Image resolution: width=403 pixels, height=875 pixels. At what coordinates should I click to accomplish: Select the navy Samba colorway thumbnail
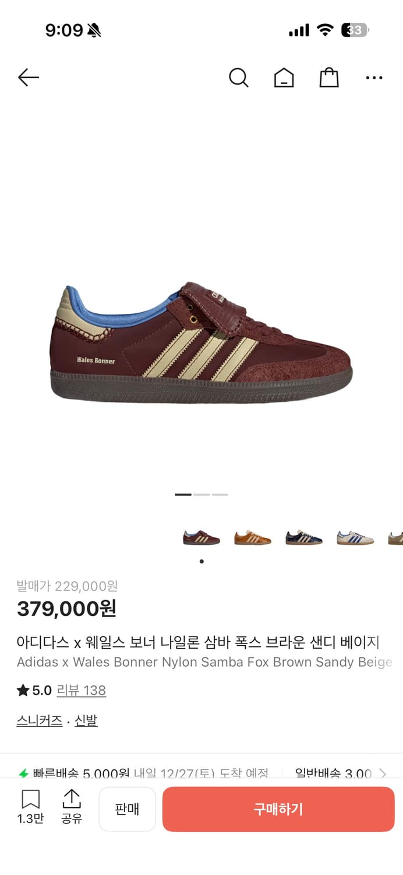coord(304,537)
